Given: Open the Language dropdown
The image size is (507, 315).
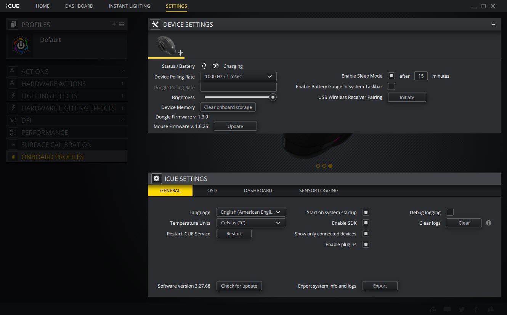Looking at the screenshot, I should tap(250, 212).
